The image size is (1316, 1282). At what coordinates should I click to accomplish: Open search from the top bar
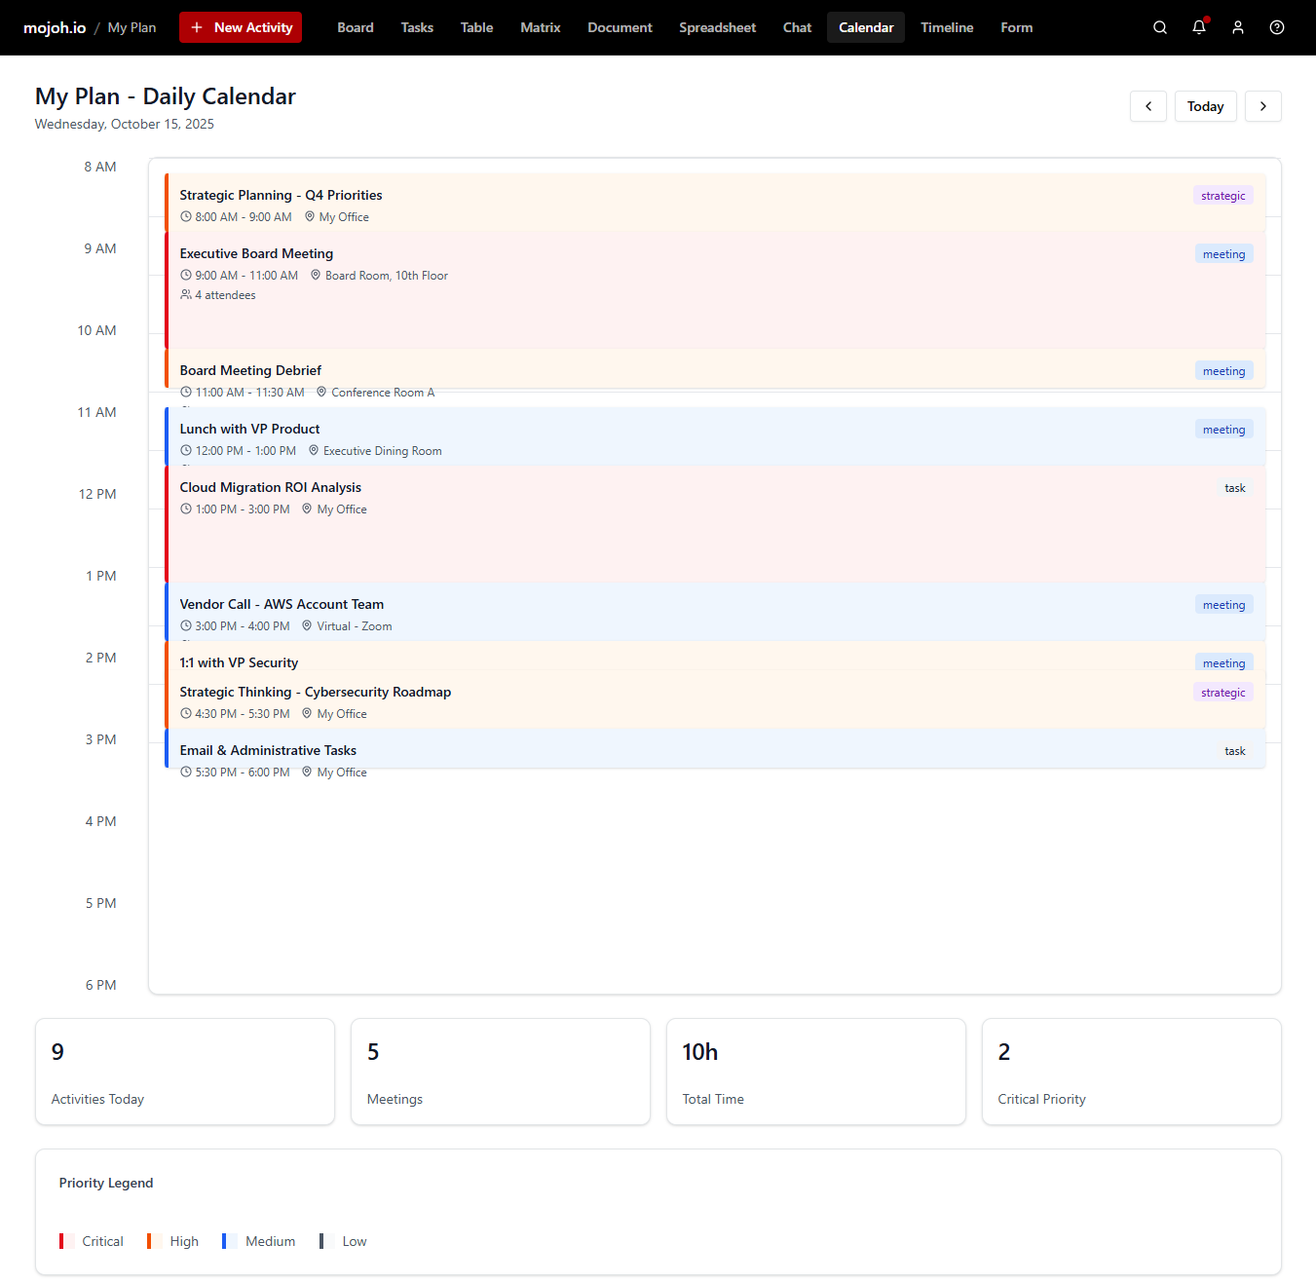1159,27
